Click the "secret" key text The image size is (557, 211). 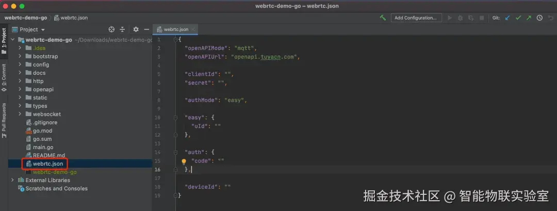(198, 83)
